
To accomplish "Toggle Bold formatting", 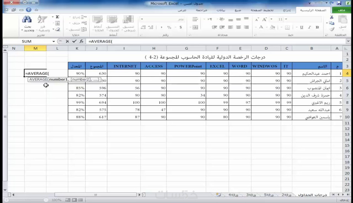I will 317,27.
